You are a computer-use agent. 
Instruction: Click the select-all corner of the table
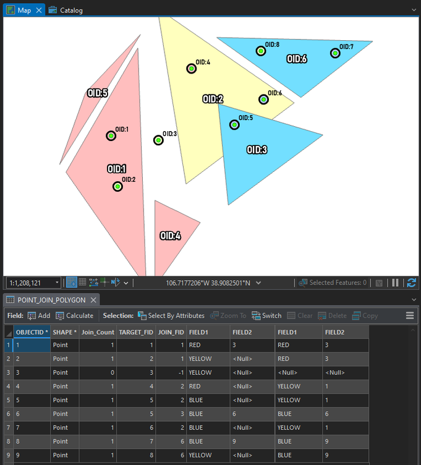[9, 332]
